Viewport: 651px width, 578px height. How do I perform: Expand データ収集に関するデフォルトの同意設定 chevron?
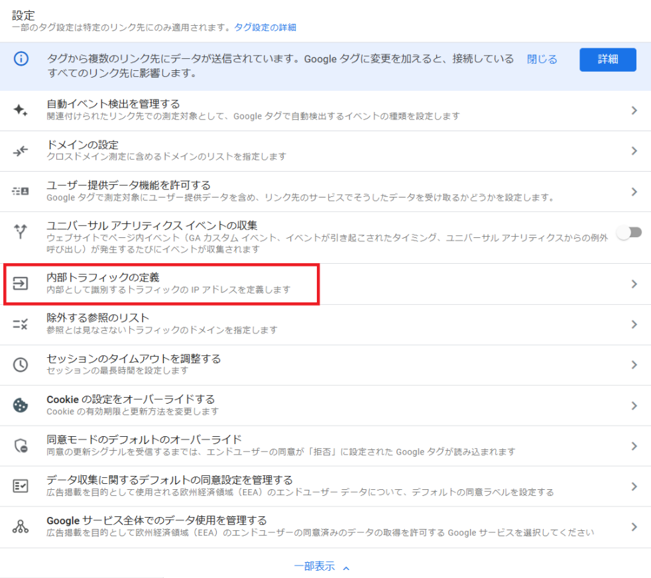click(634, 487)
